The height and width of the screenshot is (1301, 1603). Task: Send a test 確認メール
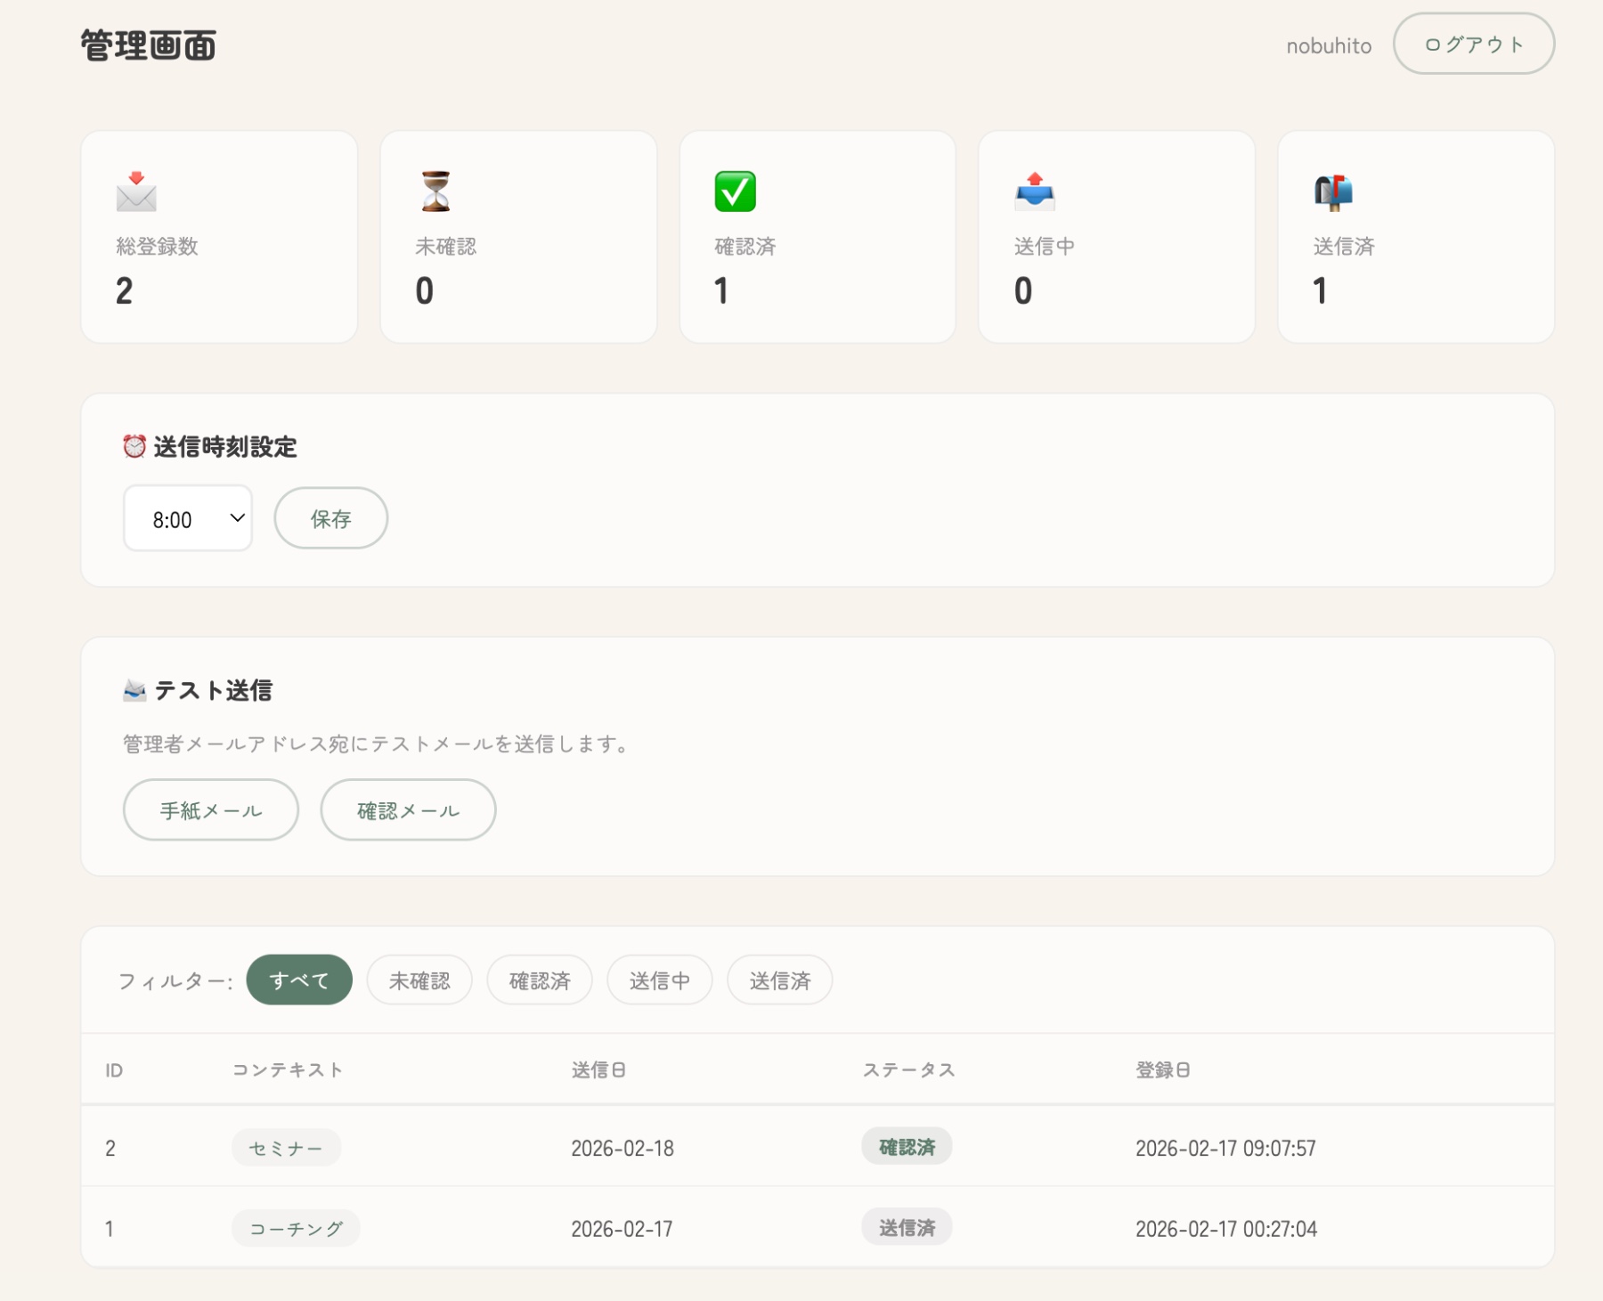coord(408,810)
